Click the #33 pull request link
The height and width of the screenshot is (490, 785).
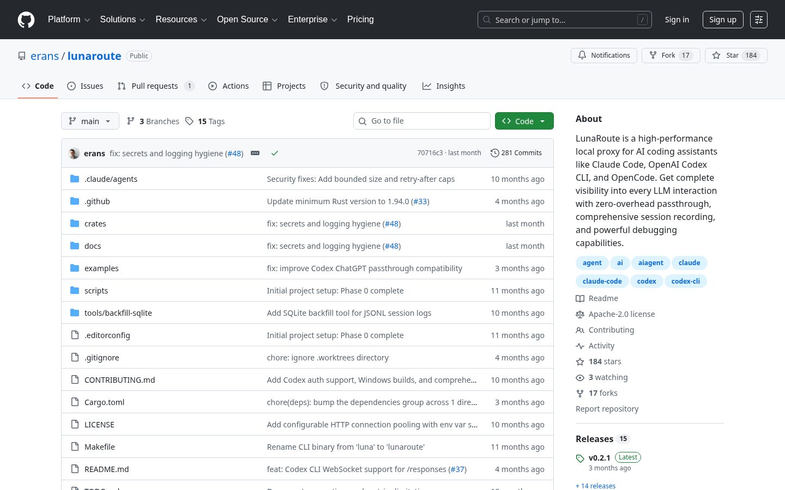(420, 201)
